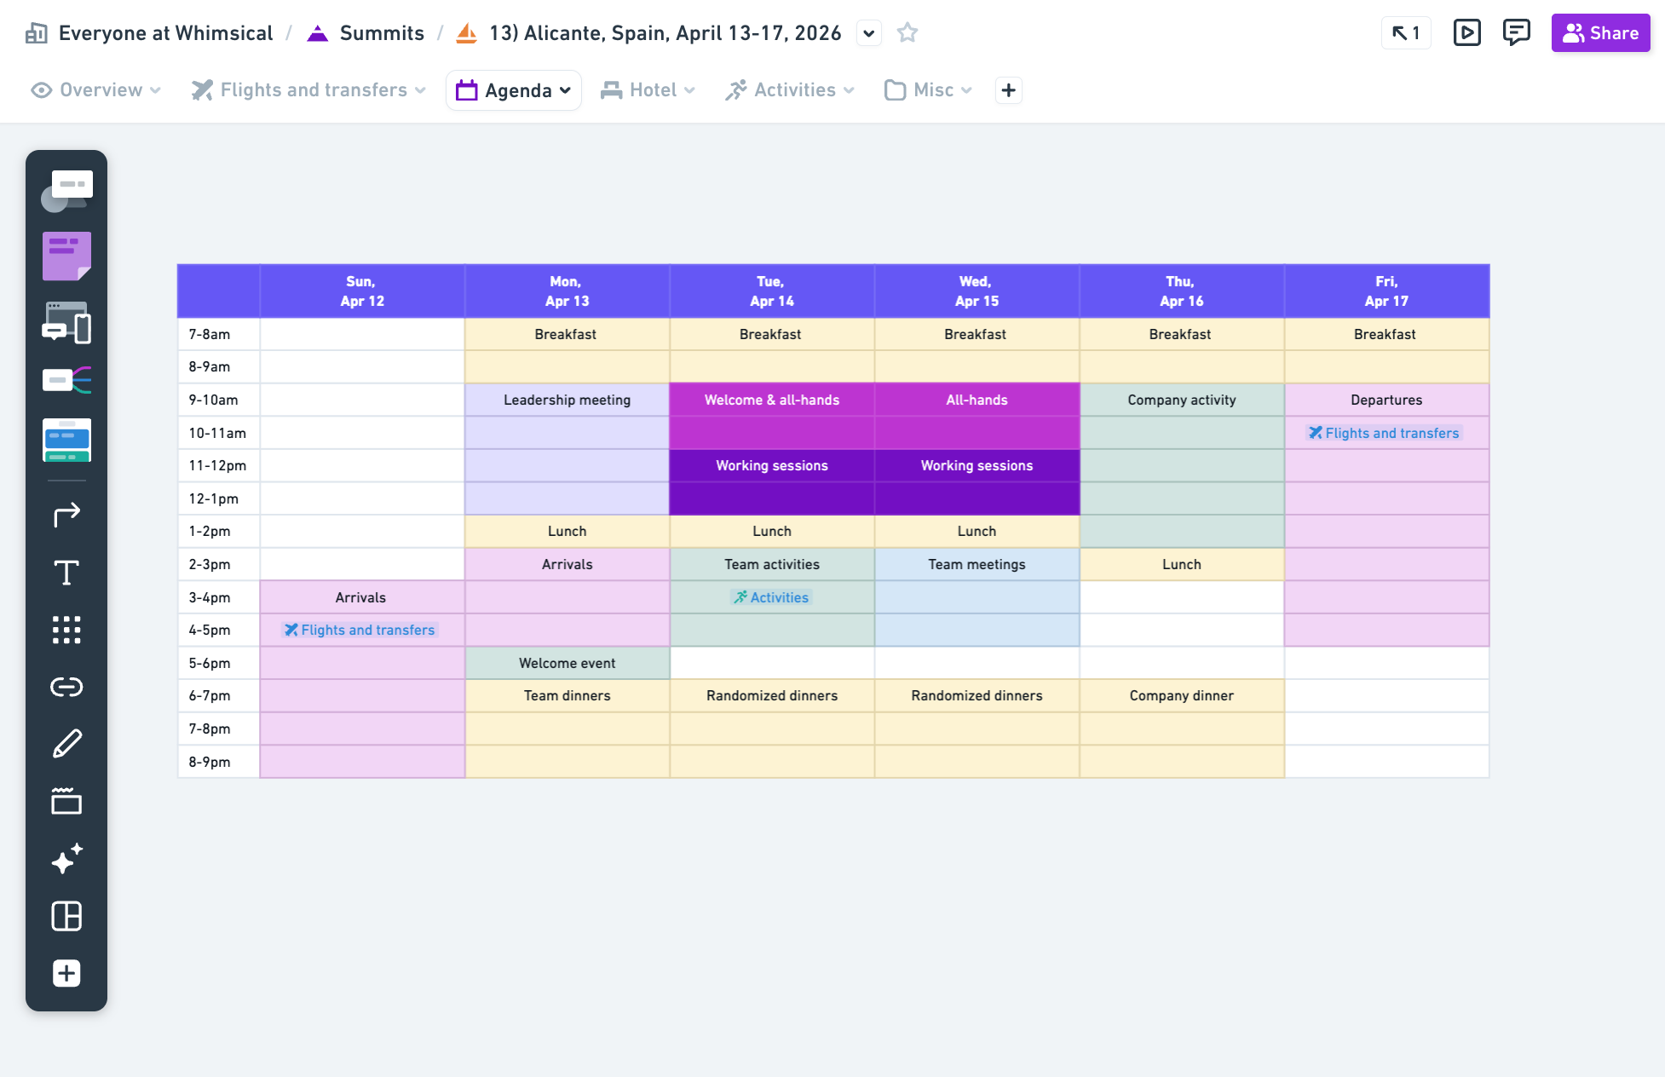Open the AI sparkle tool
This screenshot has height=1077, width=1665.
click(66, 859)
